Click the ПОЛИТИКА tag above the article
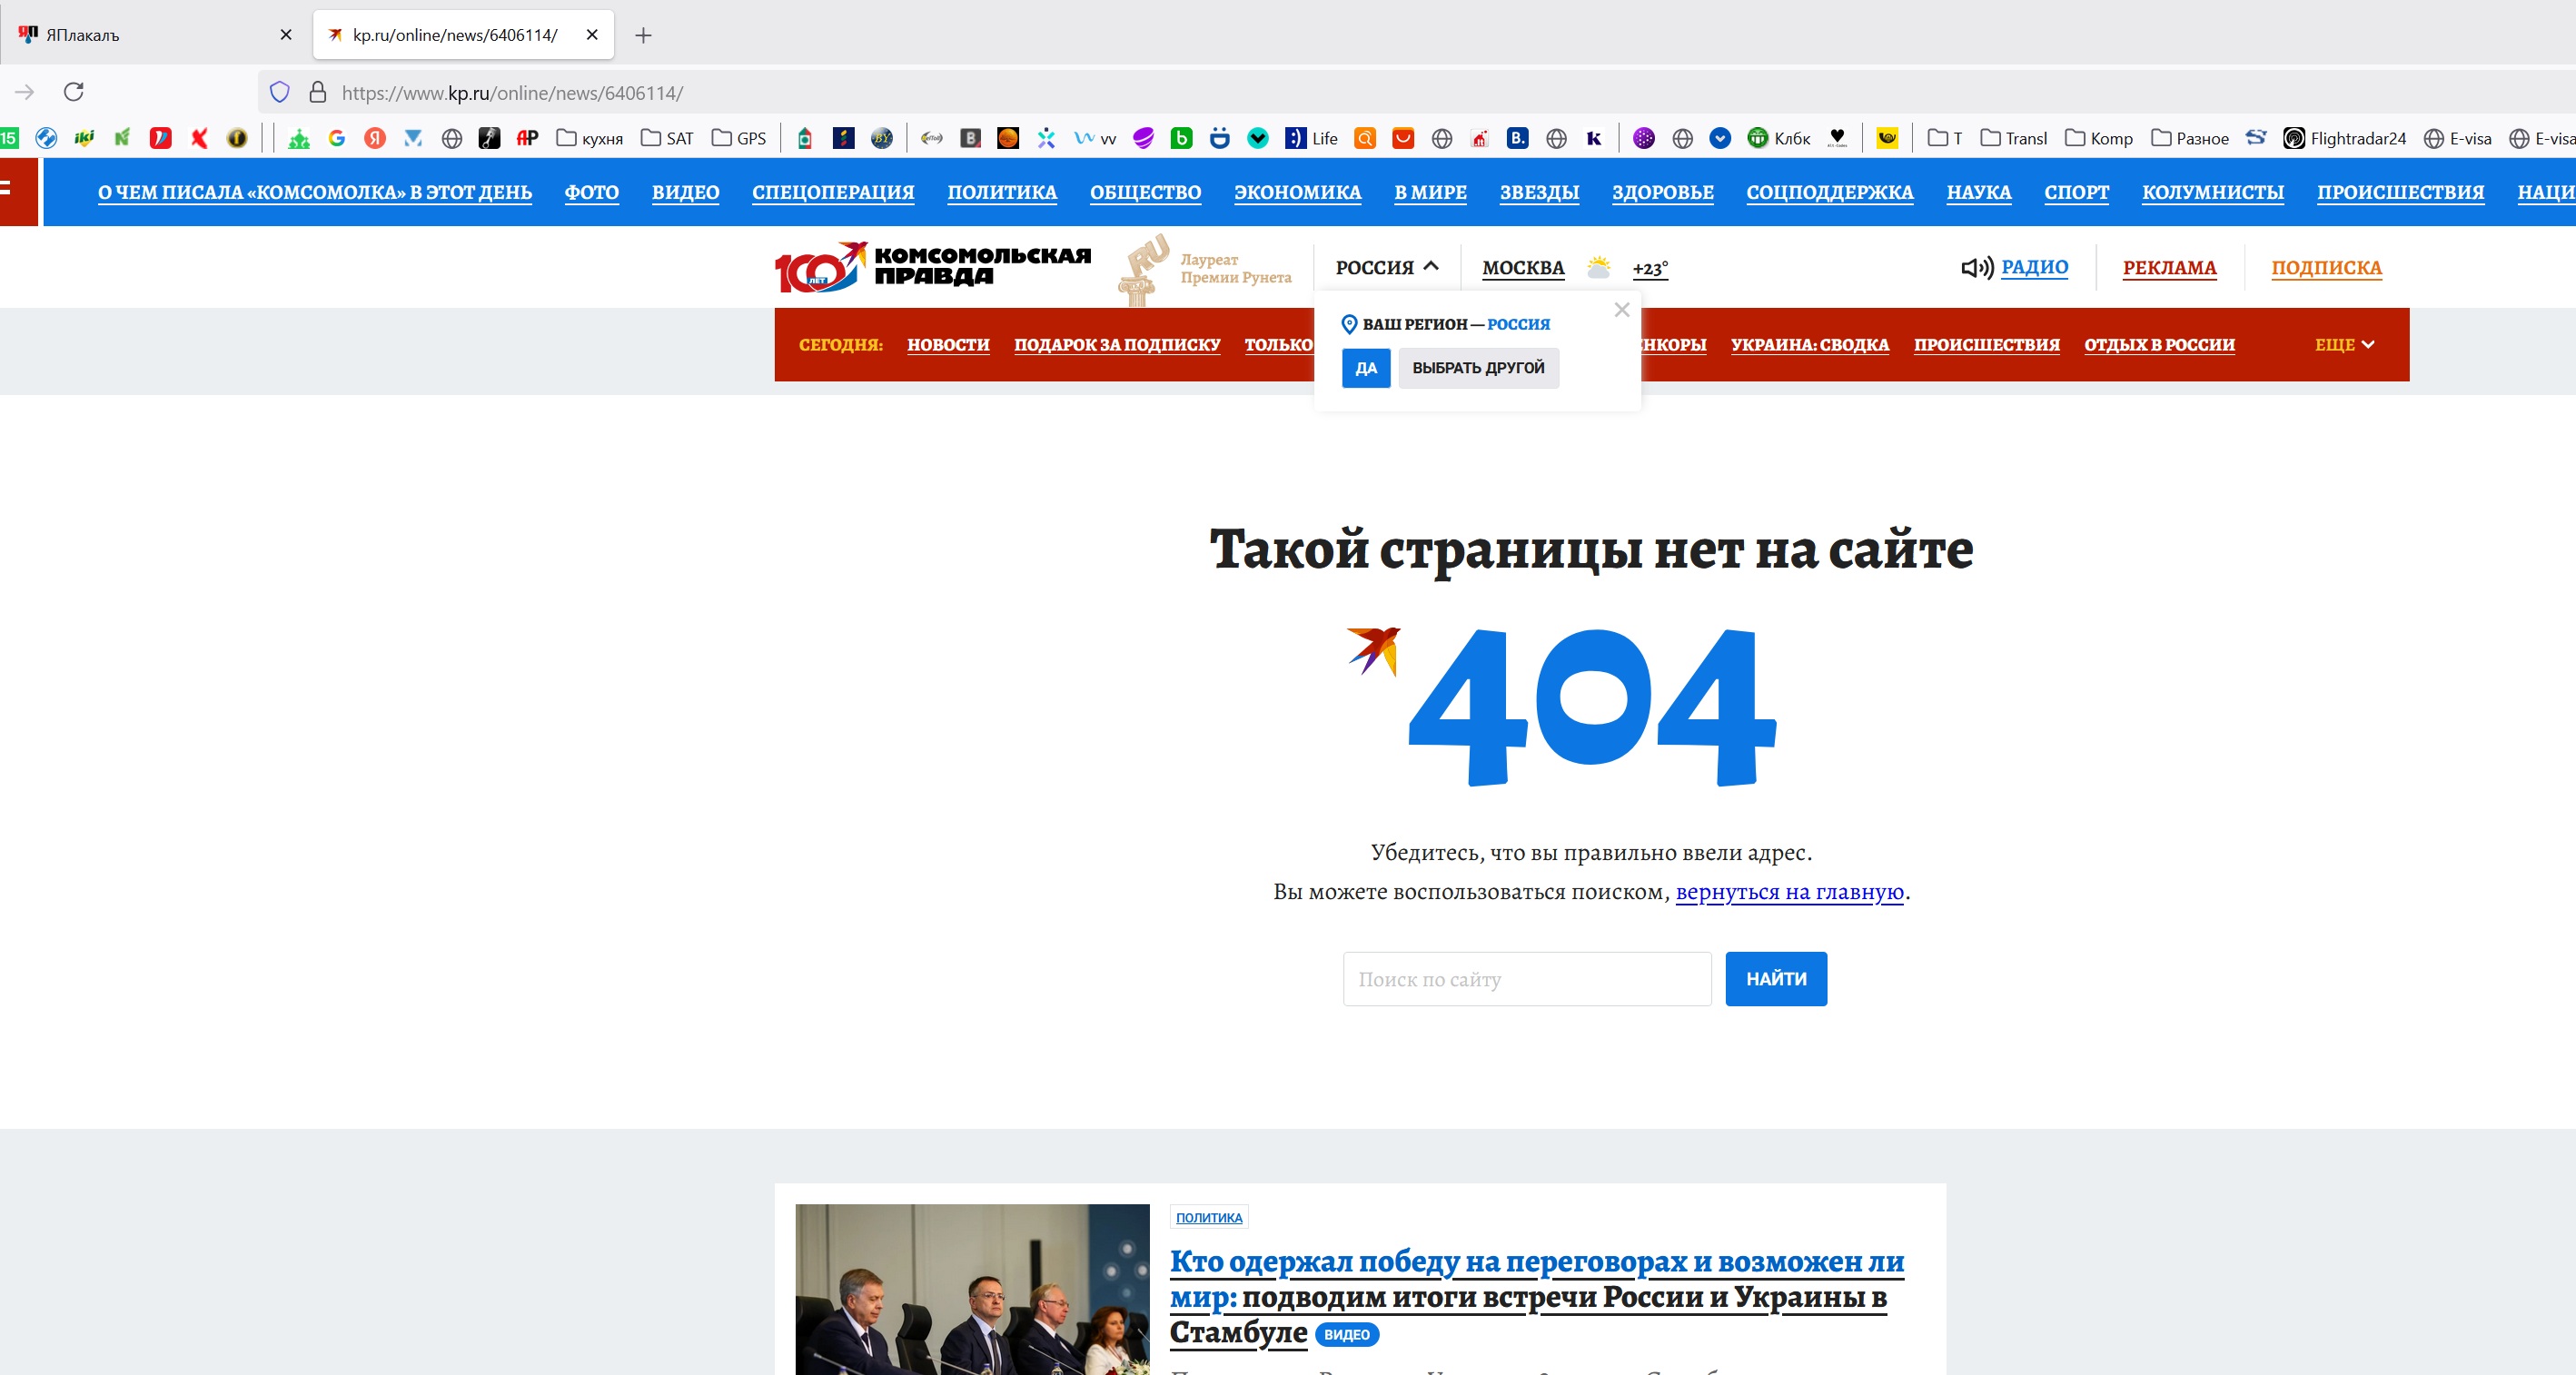 [1209, 1217]
